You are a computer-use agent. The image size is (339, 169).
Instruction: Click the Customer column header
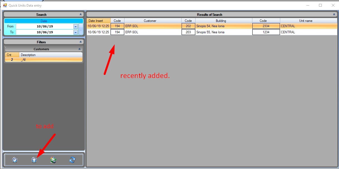point(153,21)
